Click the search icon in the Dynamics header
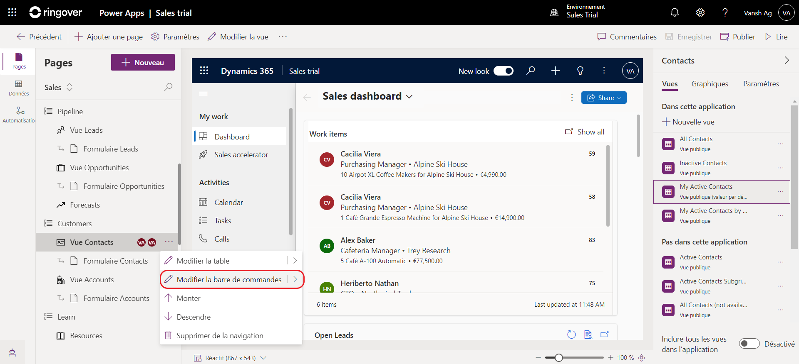This screenshot has height=364, width=799. pos(531,71)
